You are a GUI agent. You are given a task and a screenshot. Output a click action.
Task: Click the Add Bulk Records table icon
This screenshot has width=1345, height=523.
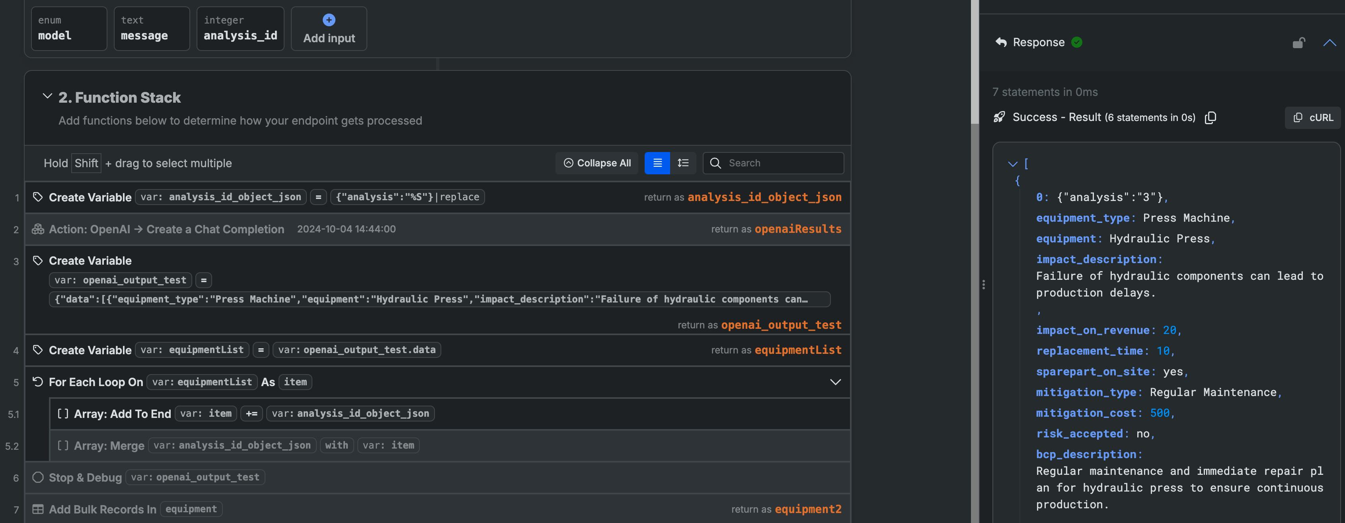(37, 509)
